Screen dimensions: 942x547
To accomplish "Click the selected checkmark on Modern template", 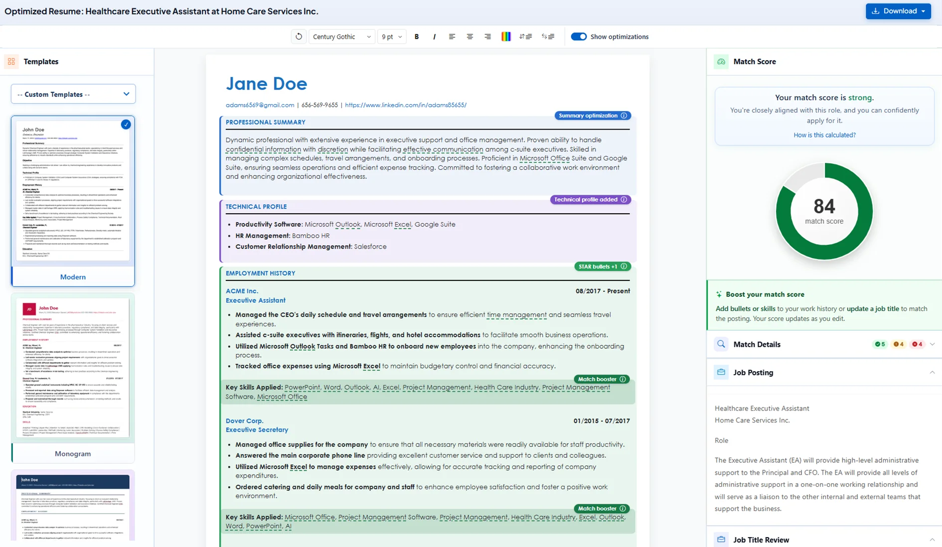I will [x=126, y=125].
